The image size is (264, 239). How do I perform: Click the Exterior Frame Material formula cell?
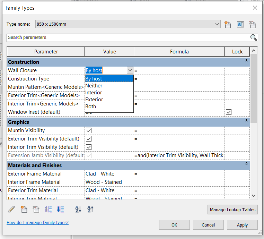179,174
